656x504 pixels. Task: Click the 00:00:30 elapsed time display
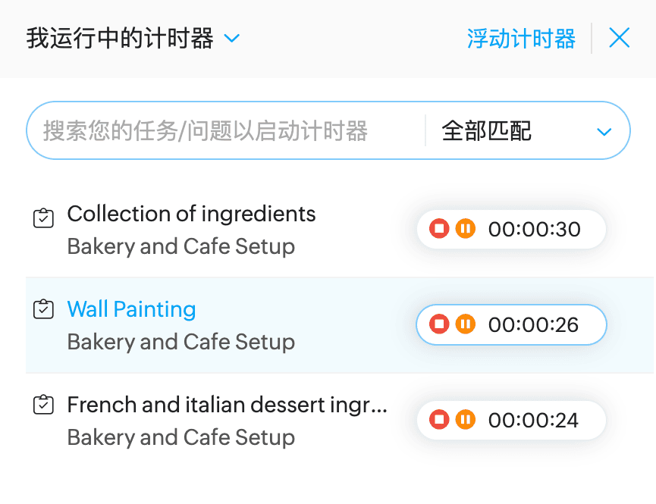pos(535,229)
